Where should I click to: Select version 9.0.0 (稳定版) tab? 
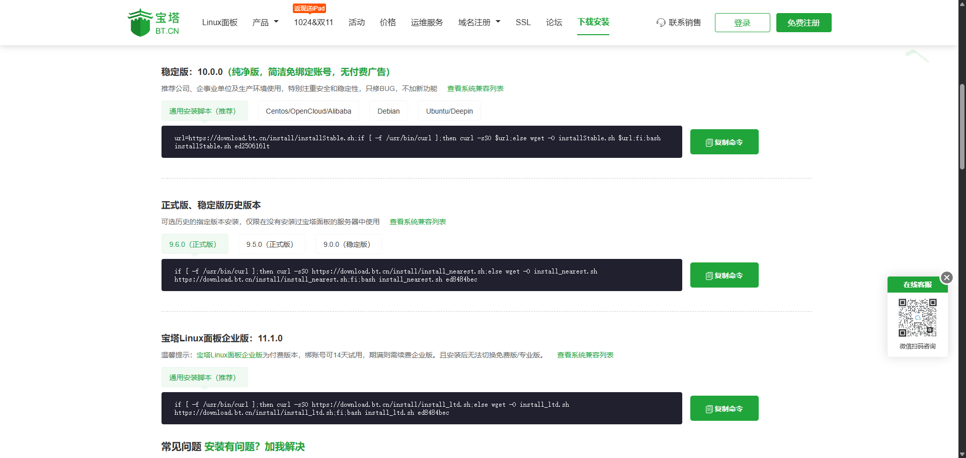click(x=348, y=244)
